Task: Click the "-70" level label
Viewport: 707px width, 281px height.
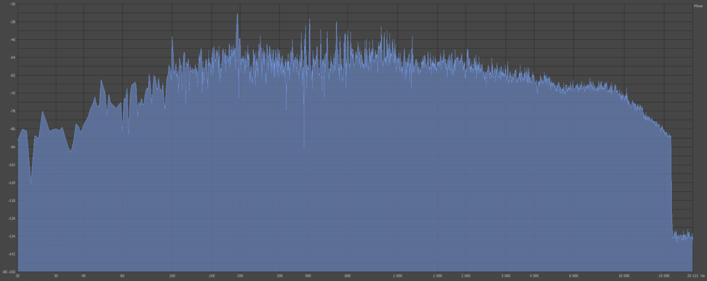Action: point(12,93)
